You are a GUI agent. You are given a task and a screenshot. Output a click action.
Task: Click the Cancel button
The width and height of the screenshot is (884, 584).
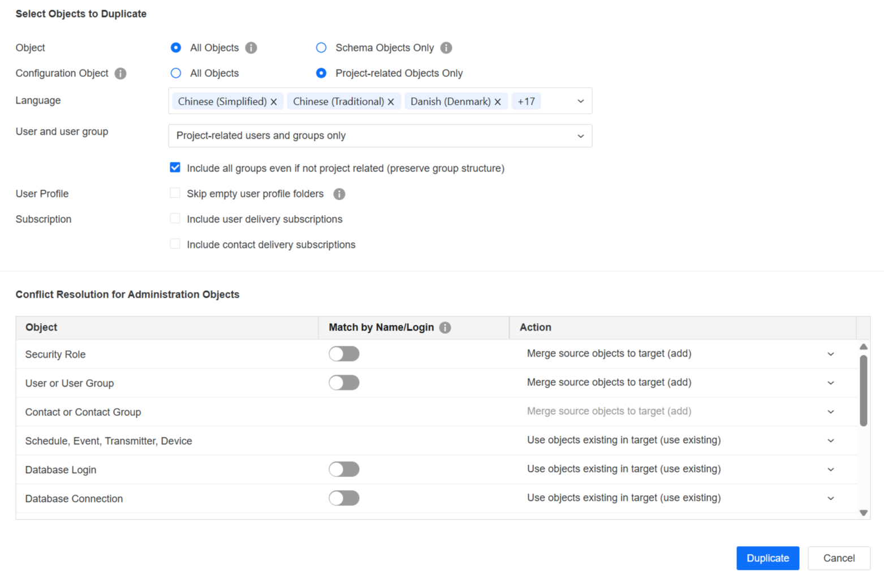coord(839,558)
